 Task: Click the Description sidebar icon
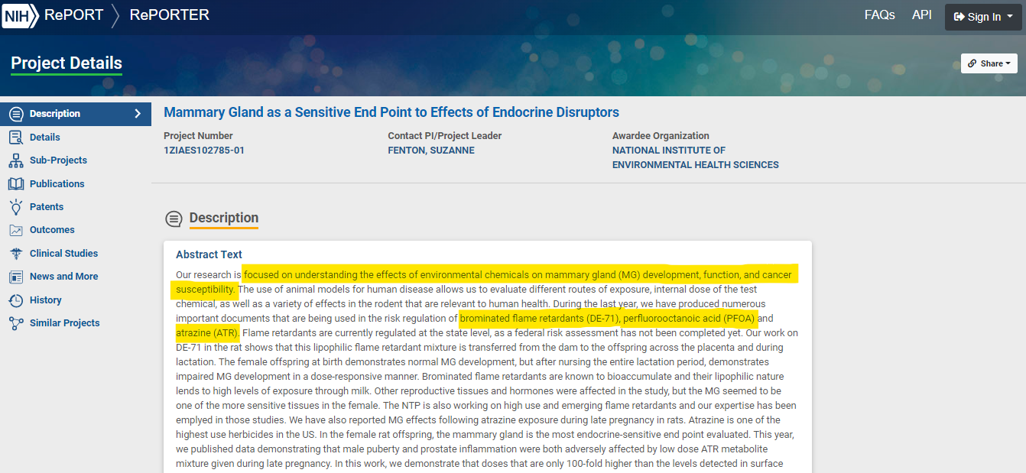15,114
